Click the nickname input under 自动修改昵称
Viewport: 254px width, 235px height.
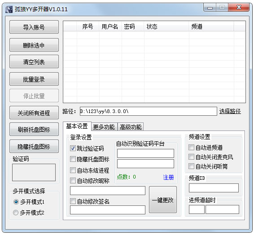(108, 191)
